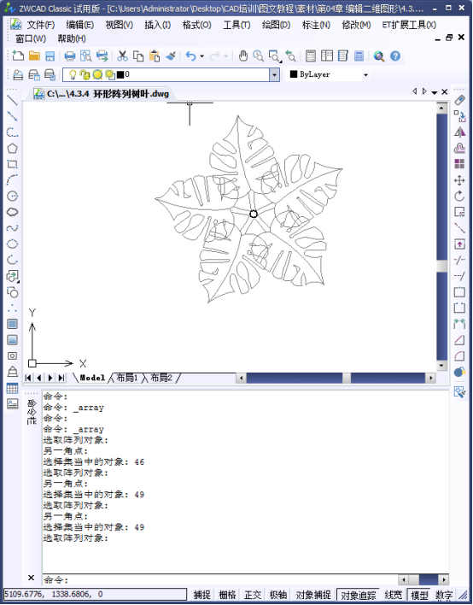Select the Trim tool

coord(459,260)
